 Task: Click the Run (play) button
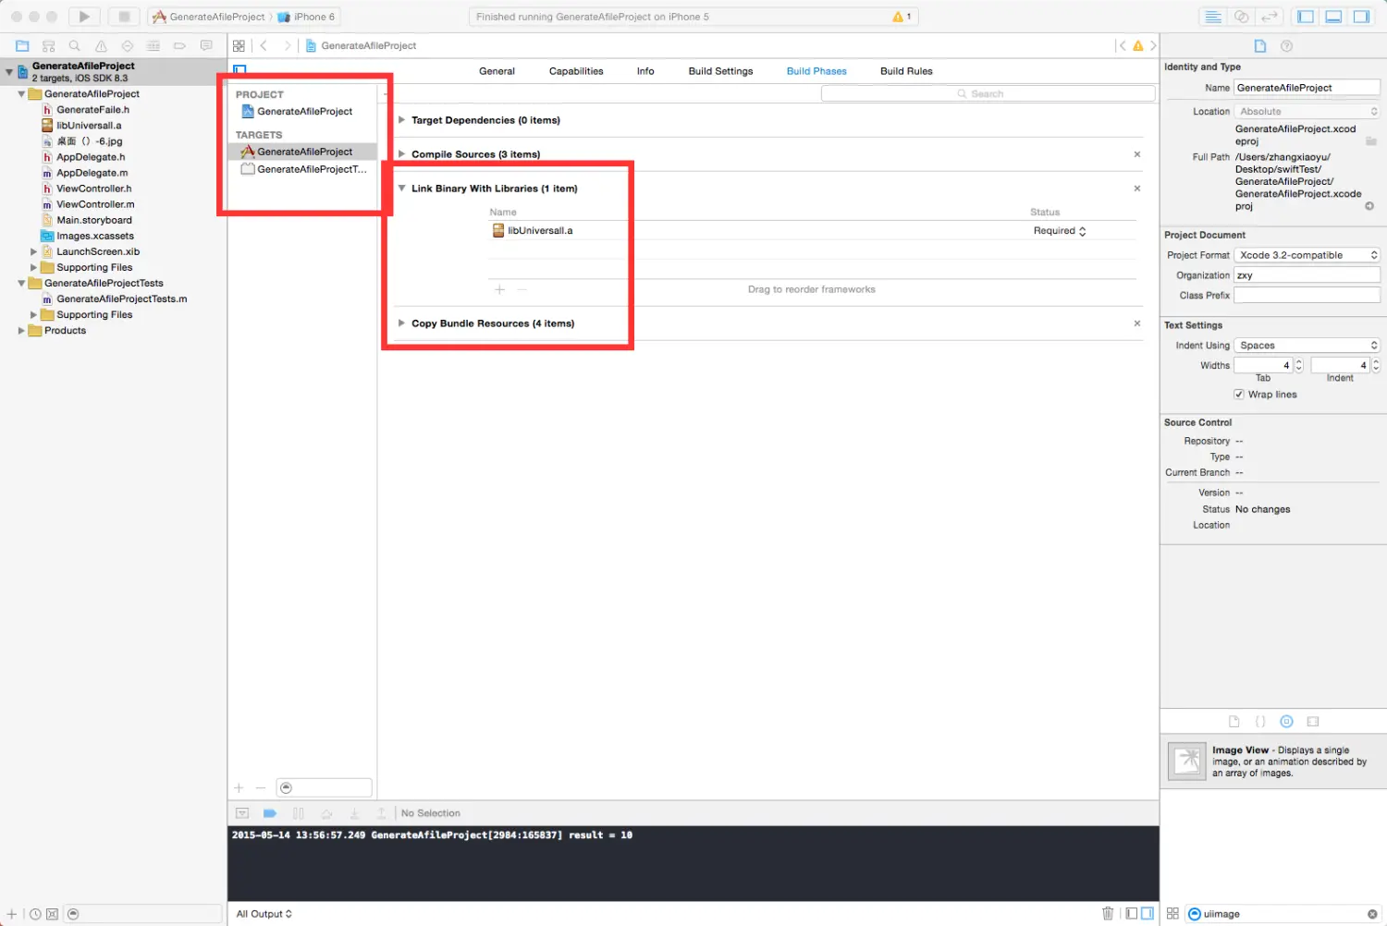pyautogui.click(x=84, y=17)
